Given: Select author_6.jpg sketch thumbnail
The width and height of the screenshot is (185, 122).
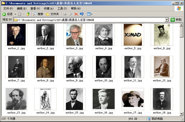Looking at the screenshot, I should point(162,35).
